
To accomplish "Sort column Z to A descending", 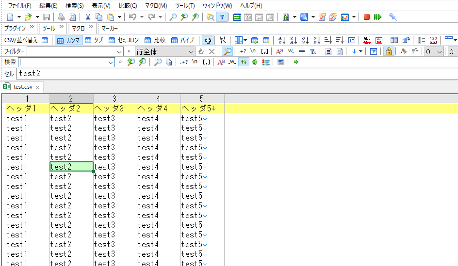I will coord(294,40).
